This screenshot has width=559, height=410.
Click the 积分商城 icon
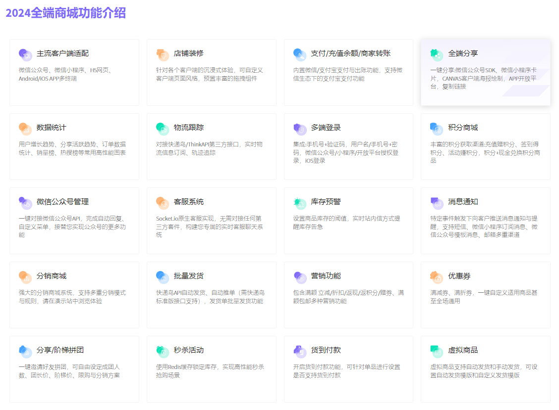(x=437, y=129)
